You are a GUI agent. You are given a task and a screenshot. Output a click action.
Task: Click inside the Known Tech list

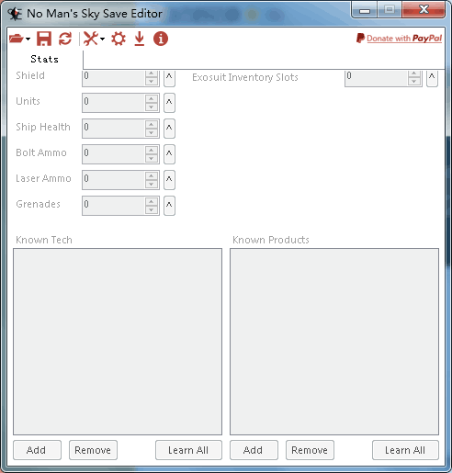[118, 342]
